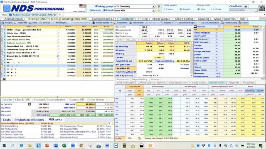Click the Save disk icon
The height and width of the screenshot is (149, 266).
point(30,23)
